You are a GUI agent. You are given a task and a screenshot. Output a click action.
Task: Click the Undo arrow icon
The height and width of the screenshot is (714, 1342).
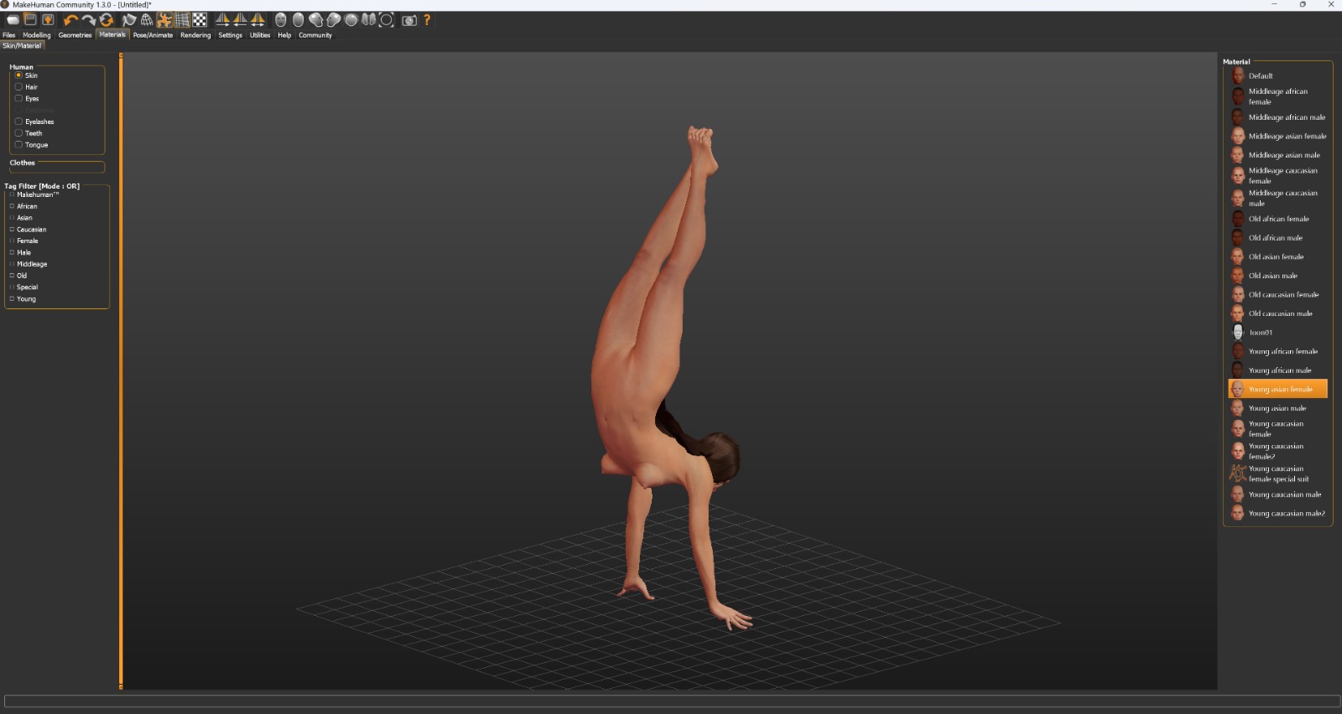coord(70,20)
